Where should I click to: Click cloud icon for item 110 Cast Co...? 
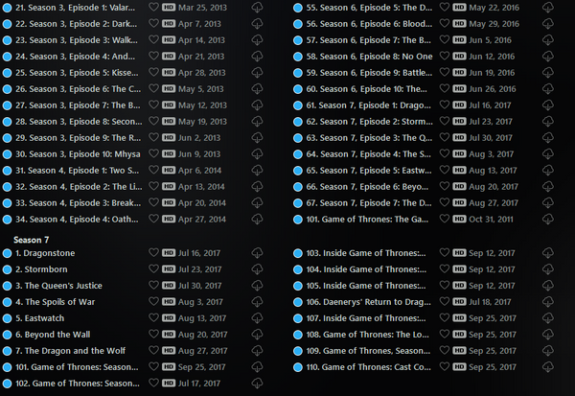[x=548, y=366]
